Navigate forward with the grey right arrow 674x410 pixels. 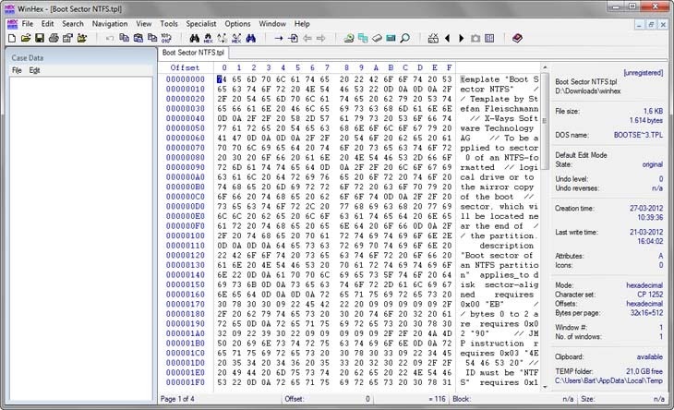(320, 38)
